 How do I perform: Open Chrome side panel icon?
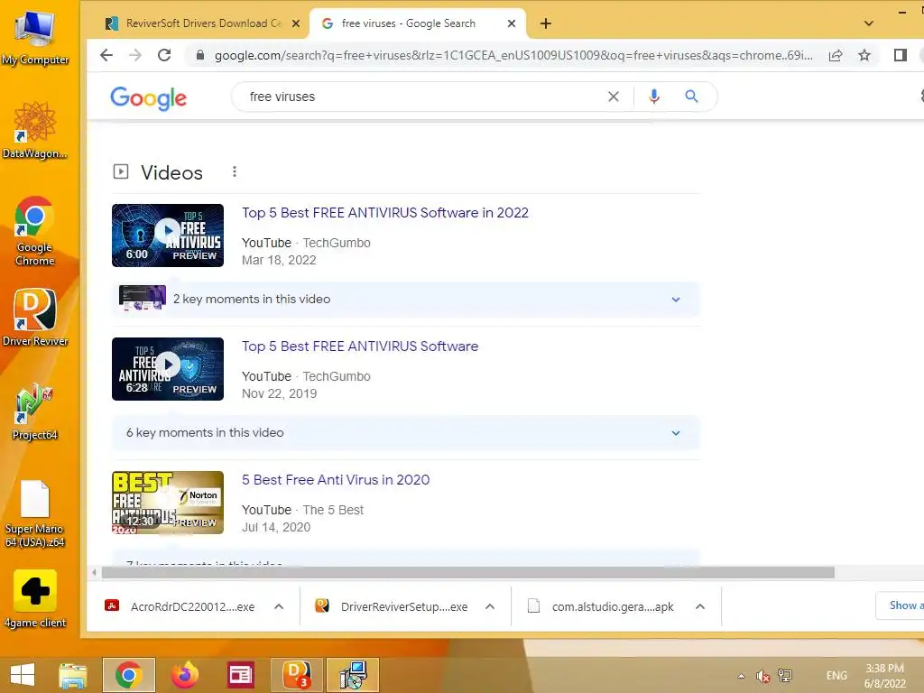tap(900, 55)
